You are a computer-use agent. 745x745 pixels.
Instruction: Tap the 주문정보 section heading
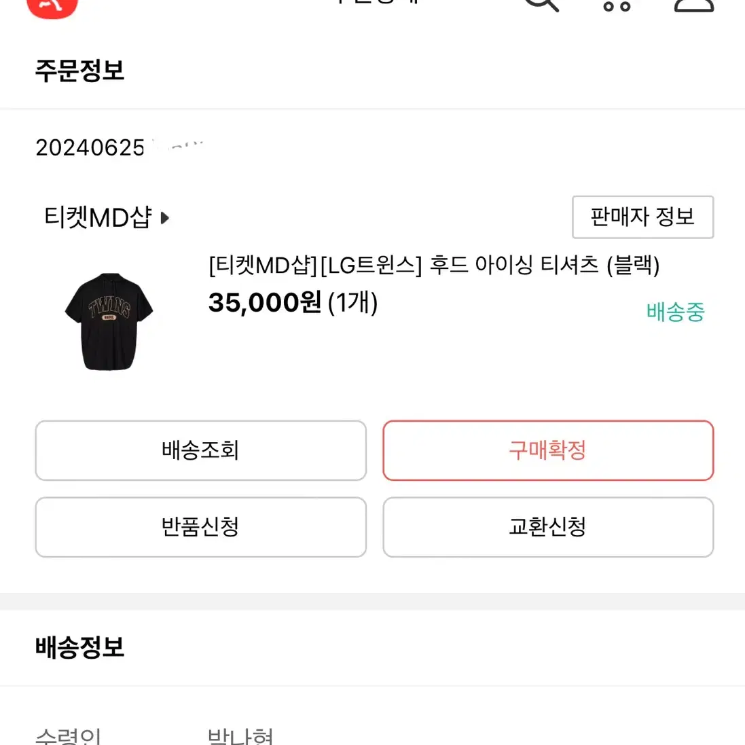coord(80,71)
